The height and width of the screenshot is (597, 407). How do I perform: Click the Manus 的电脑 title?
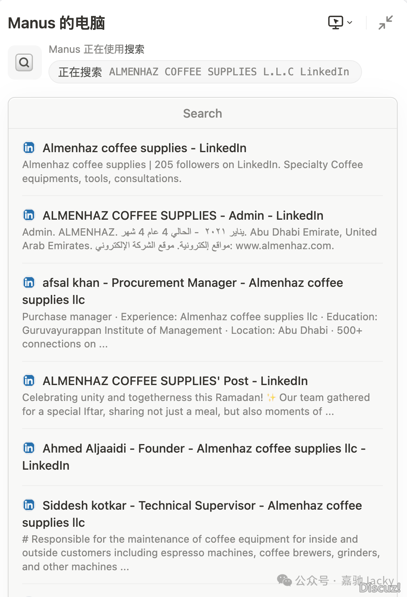[57, 23]
